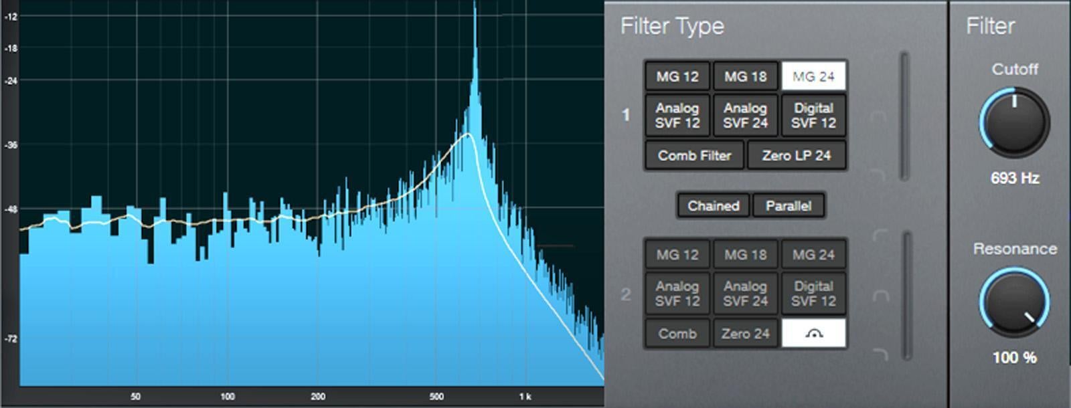Switch filter 2 to Analog SVF 24
The image size is (1071, 408).
pyautogui.click(x=746, y=294)
